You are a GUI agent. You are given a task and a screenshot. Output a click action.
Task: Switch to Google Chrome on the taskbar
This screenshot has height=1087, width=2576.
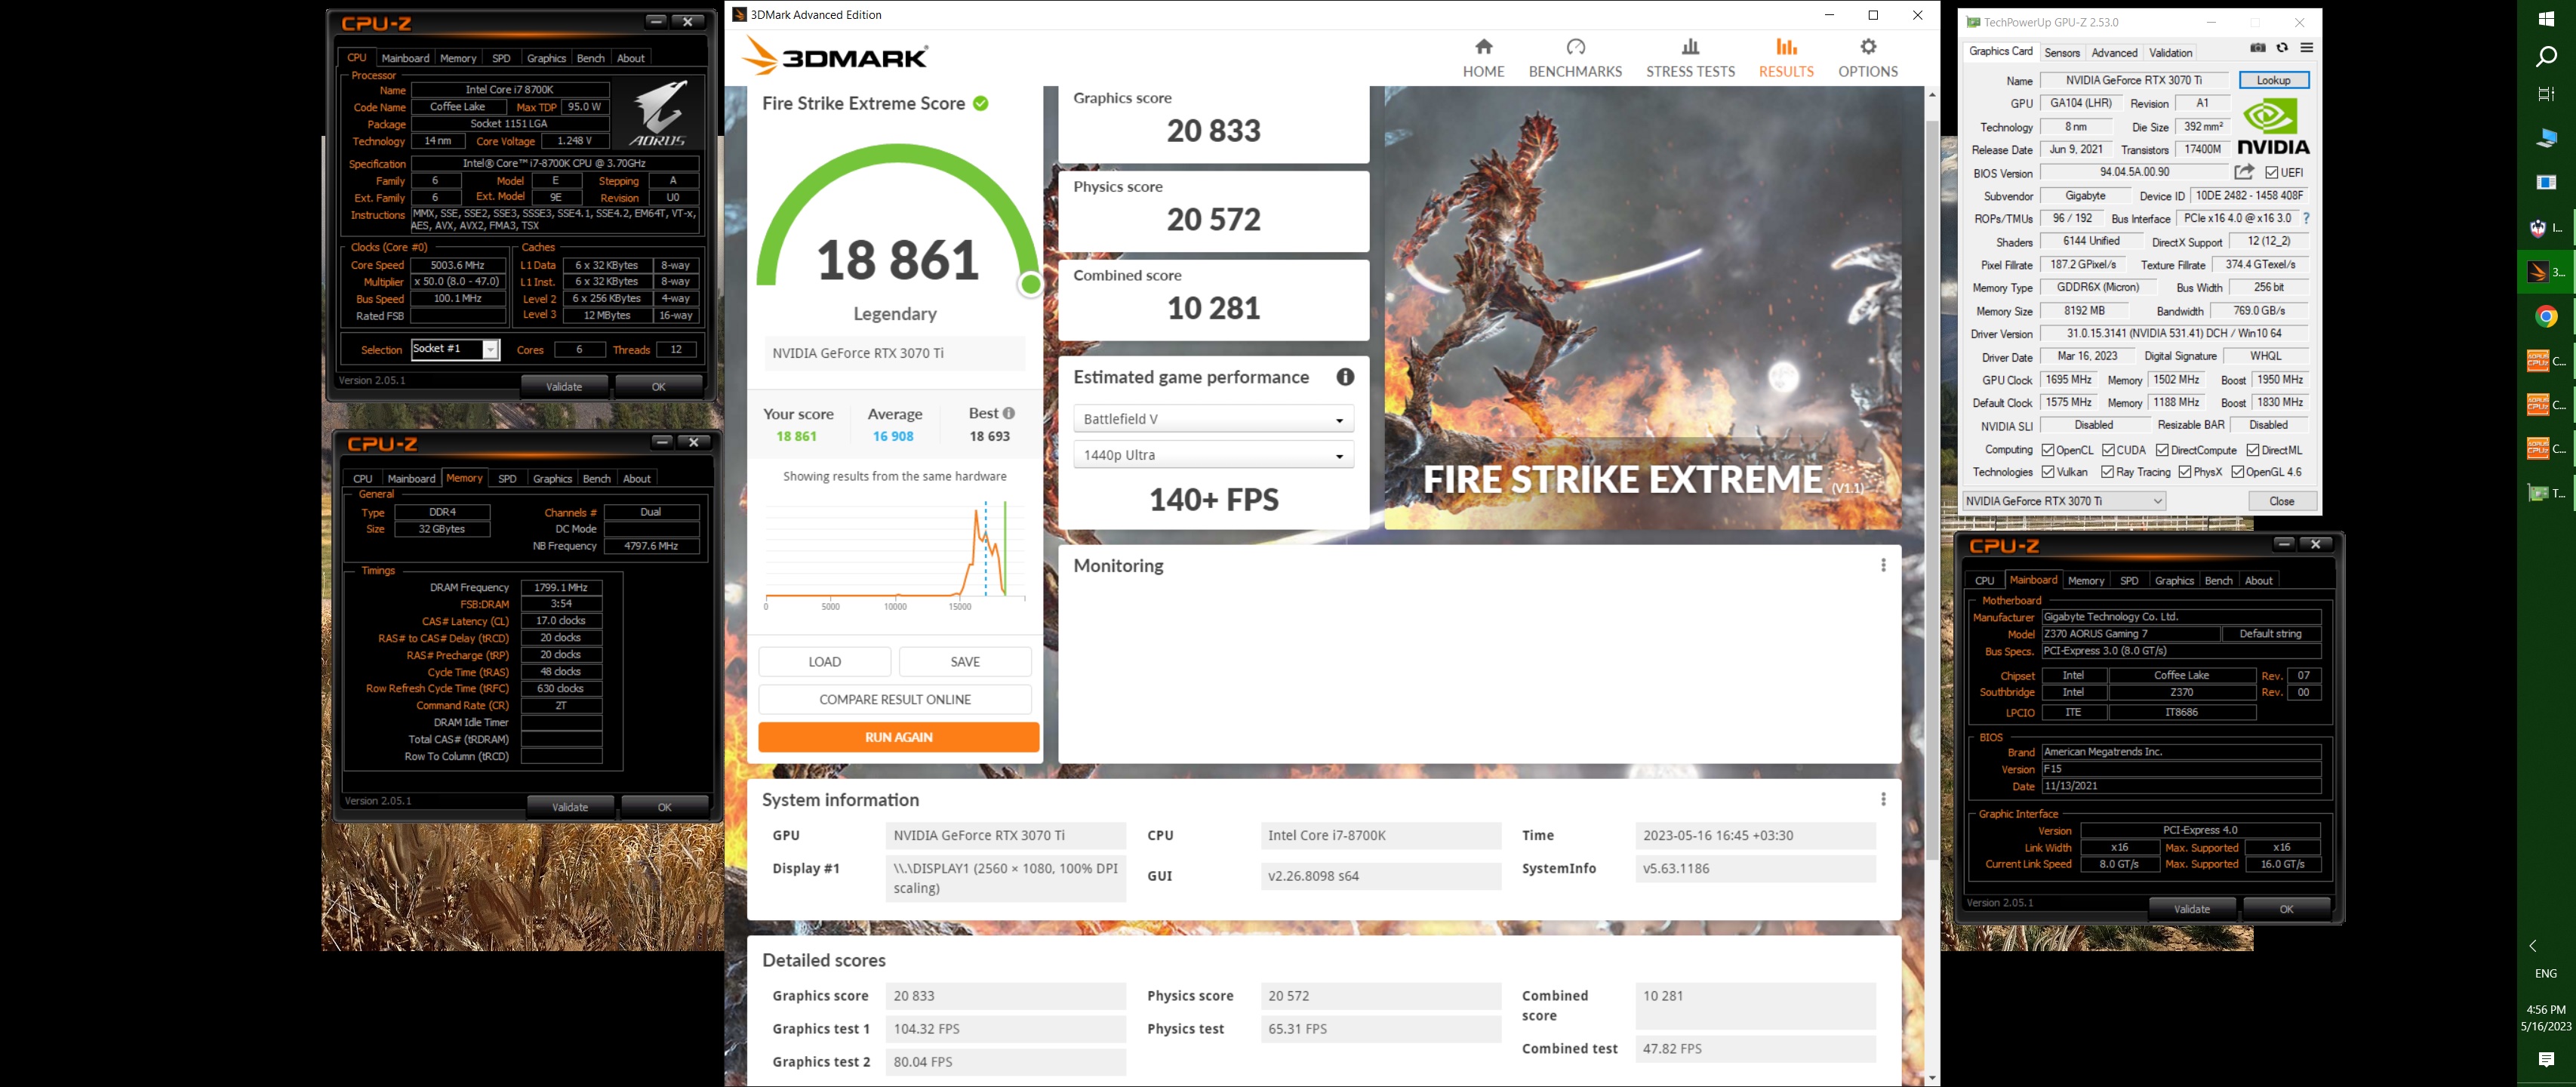2546,317
